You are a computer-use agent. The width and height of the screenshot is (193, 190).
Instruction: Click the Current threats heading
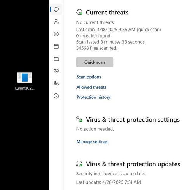click(x=107, y=13)
